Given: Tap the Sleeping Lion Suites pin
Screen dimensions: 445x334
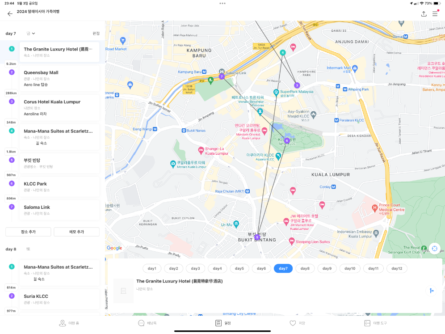Looking at the screenshot, I should coord(291,241).
